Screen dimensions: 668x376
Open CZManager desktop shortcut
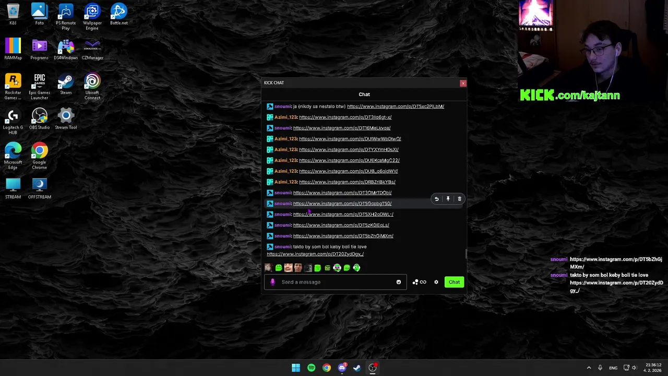(x=92, y=50)
